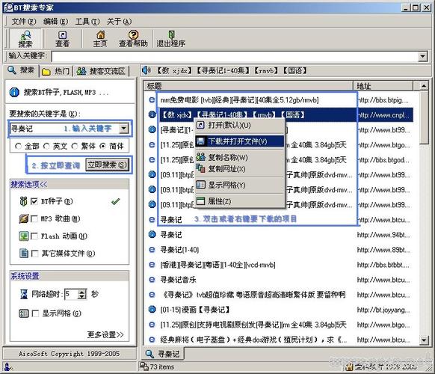Open the 更多设置>> link
435x374 pixels.
click(105, 334)
